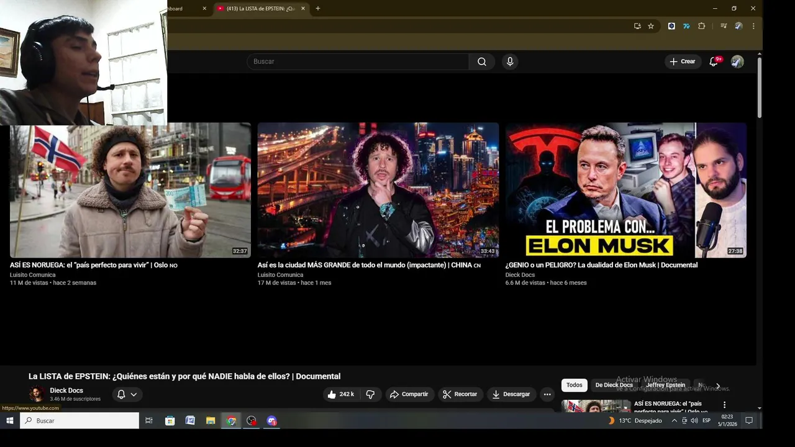Viewport: 795px width, 447px height.
Task: Focus the YouTube Buscar search field
Action: pos(358,61)
